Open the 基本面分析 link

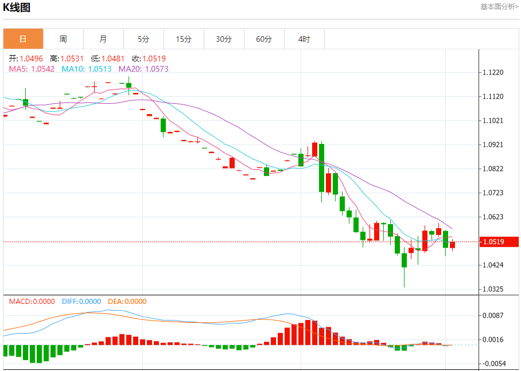[x=499, y=7]
